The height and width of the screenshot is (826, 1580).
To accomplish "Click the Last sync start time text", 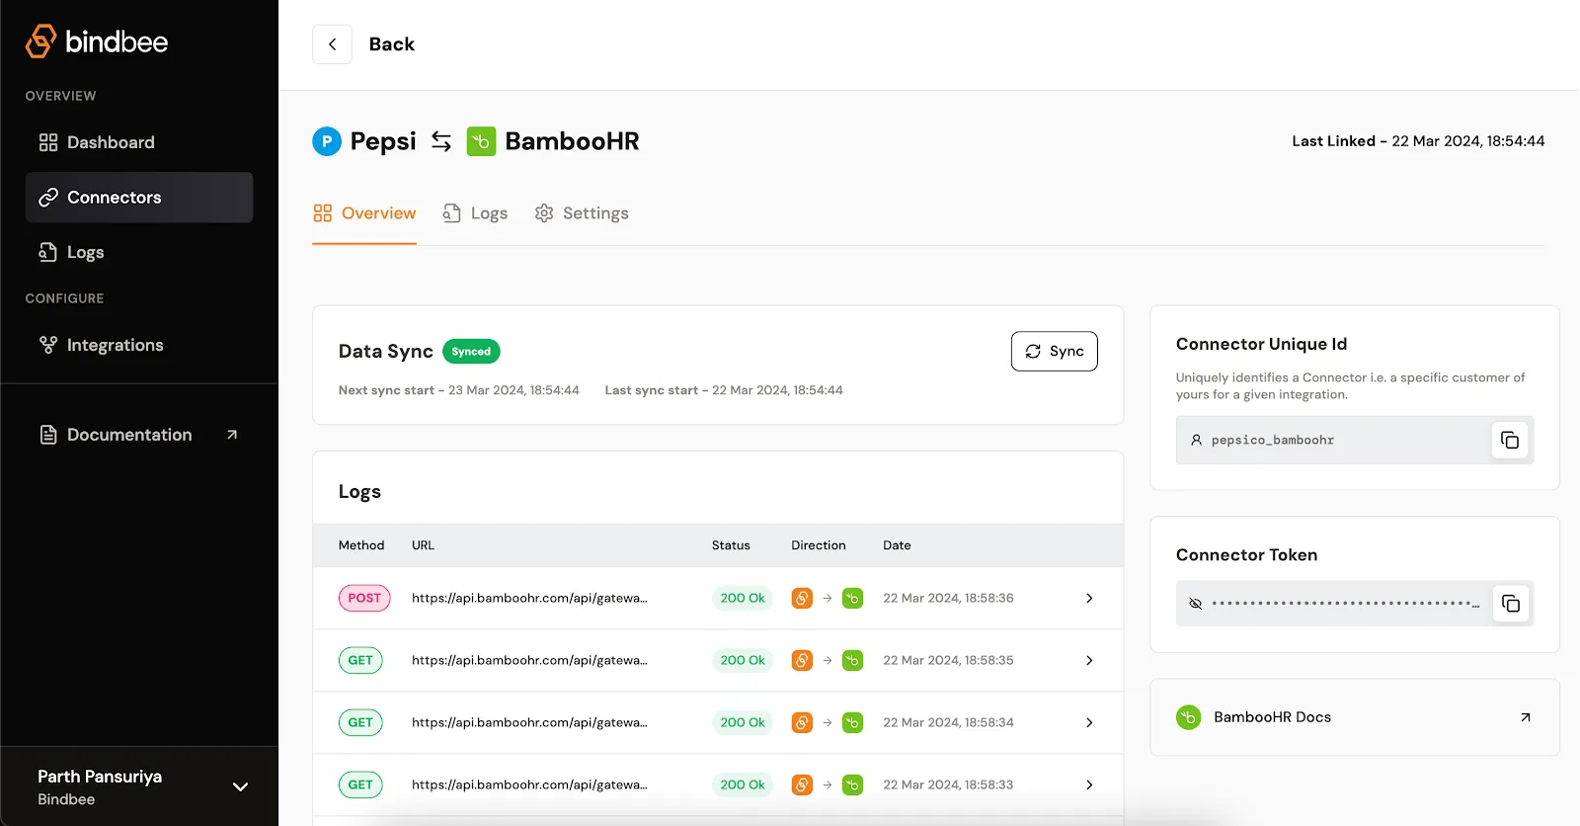I will pos(724,390).
